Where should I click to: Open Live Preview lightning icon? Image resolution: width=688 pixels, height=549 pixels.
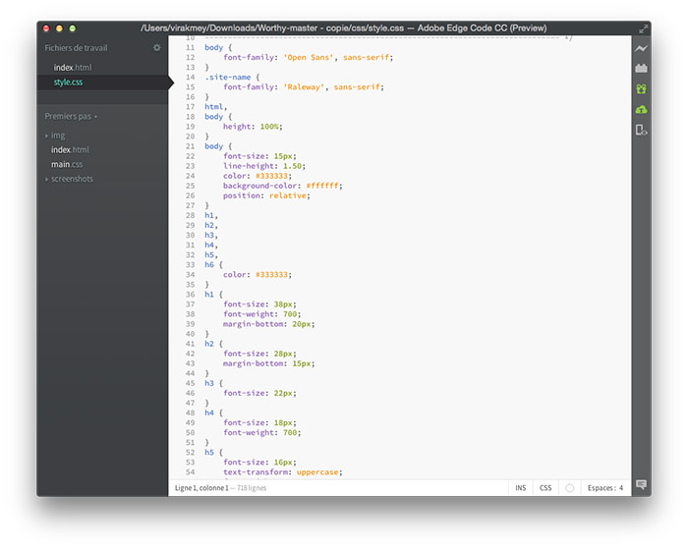pyautogui.click(x=641, y=49)
